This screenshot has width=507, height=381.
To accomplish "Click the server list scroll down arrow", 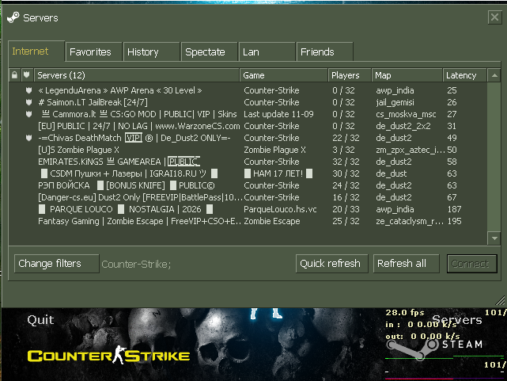I will tap(494, 238).
